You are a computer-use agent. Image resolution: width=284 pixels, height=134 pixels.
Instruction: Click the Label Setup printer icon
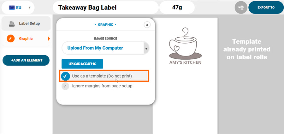12,24
